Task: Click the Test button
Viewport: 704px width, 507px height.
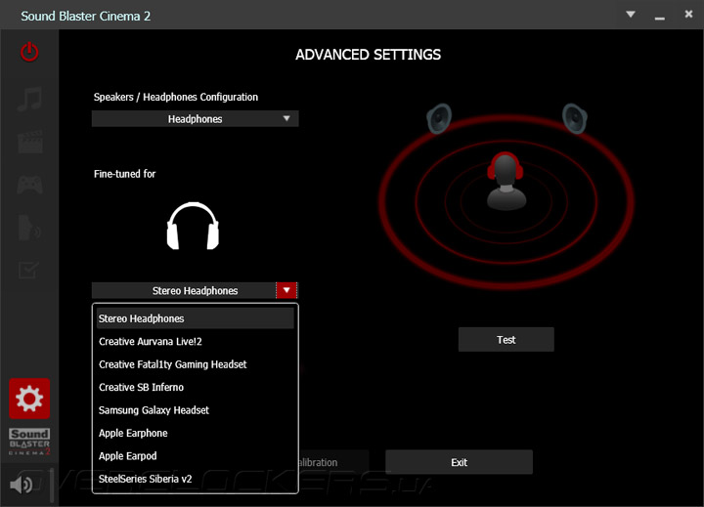Action: 506,340
